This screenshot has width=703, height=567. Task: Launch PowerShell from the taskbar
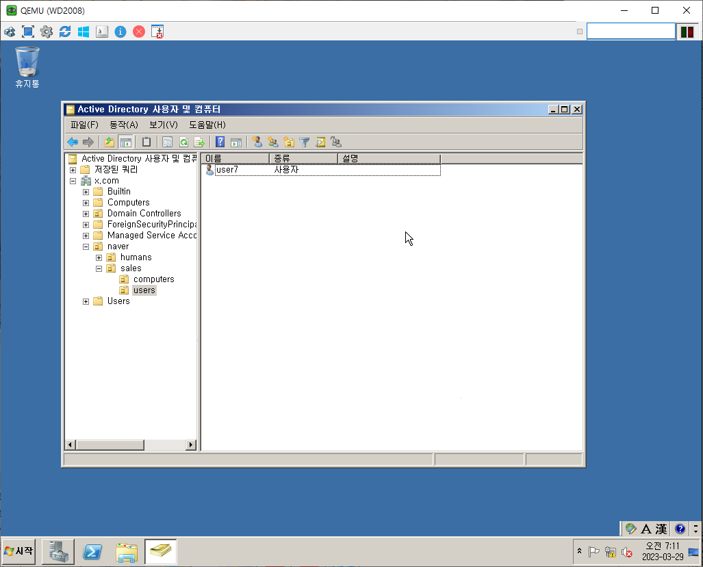pos(92,551)
